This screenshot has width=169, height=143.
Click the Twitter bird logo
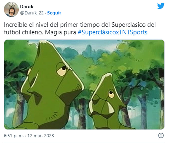(x=161, y=6)
